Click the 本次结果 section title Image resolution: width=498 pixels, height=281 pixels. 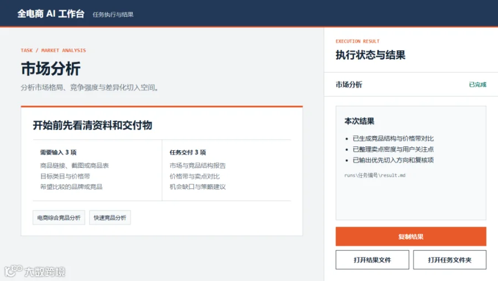pyautogui.click(x=359, y=121)
